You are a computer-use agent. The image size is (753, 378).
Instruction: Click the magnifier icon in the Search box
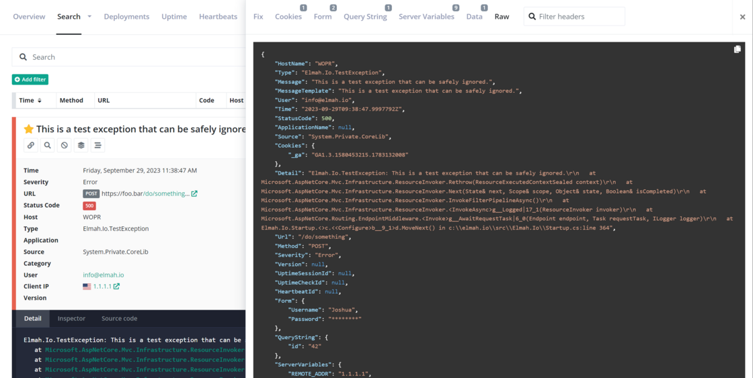point(23,57)
